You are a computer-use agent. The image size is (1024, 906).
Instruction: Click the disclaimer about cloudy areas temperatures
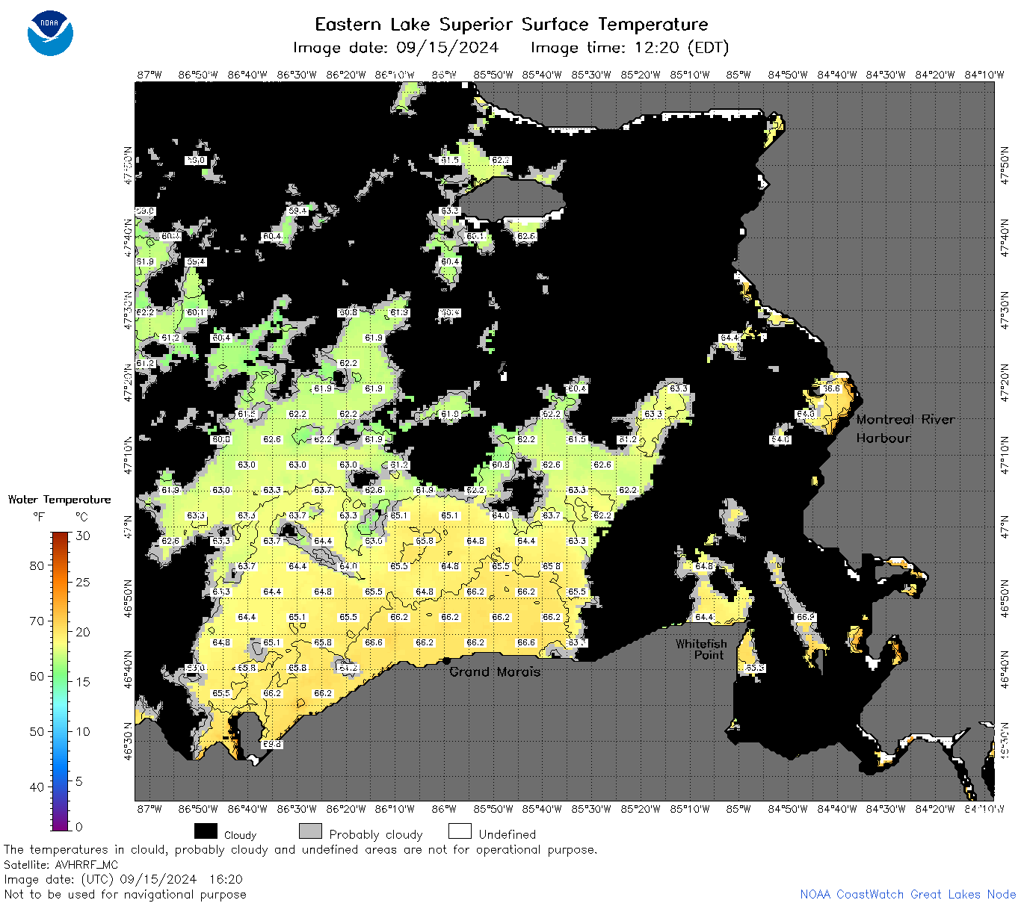(x=300, y=850)
